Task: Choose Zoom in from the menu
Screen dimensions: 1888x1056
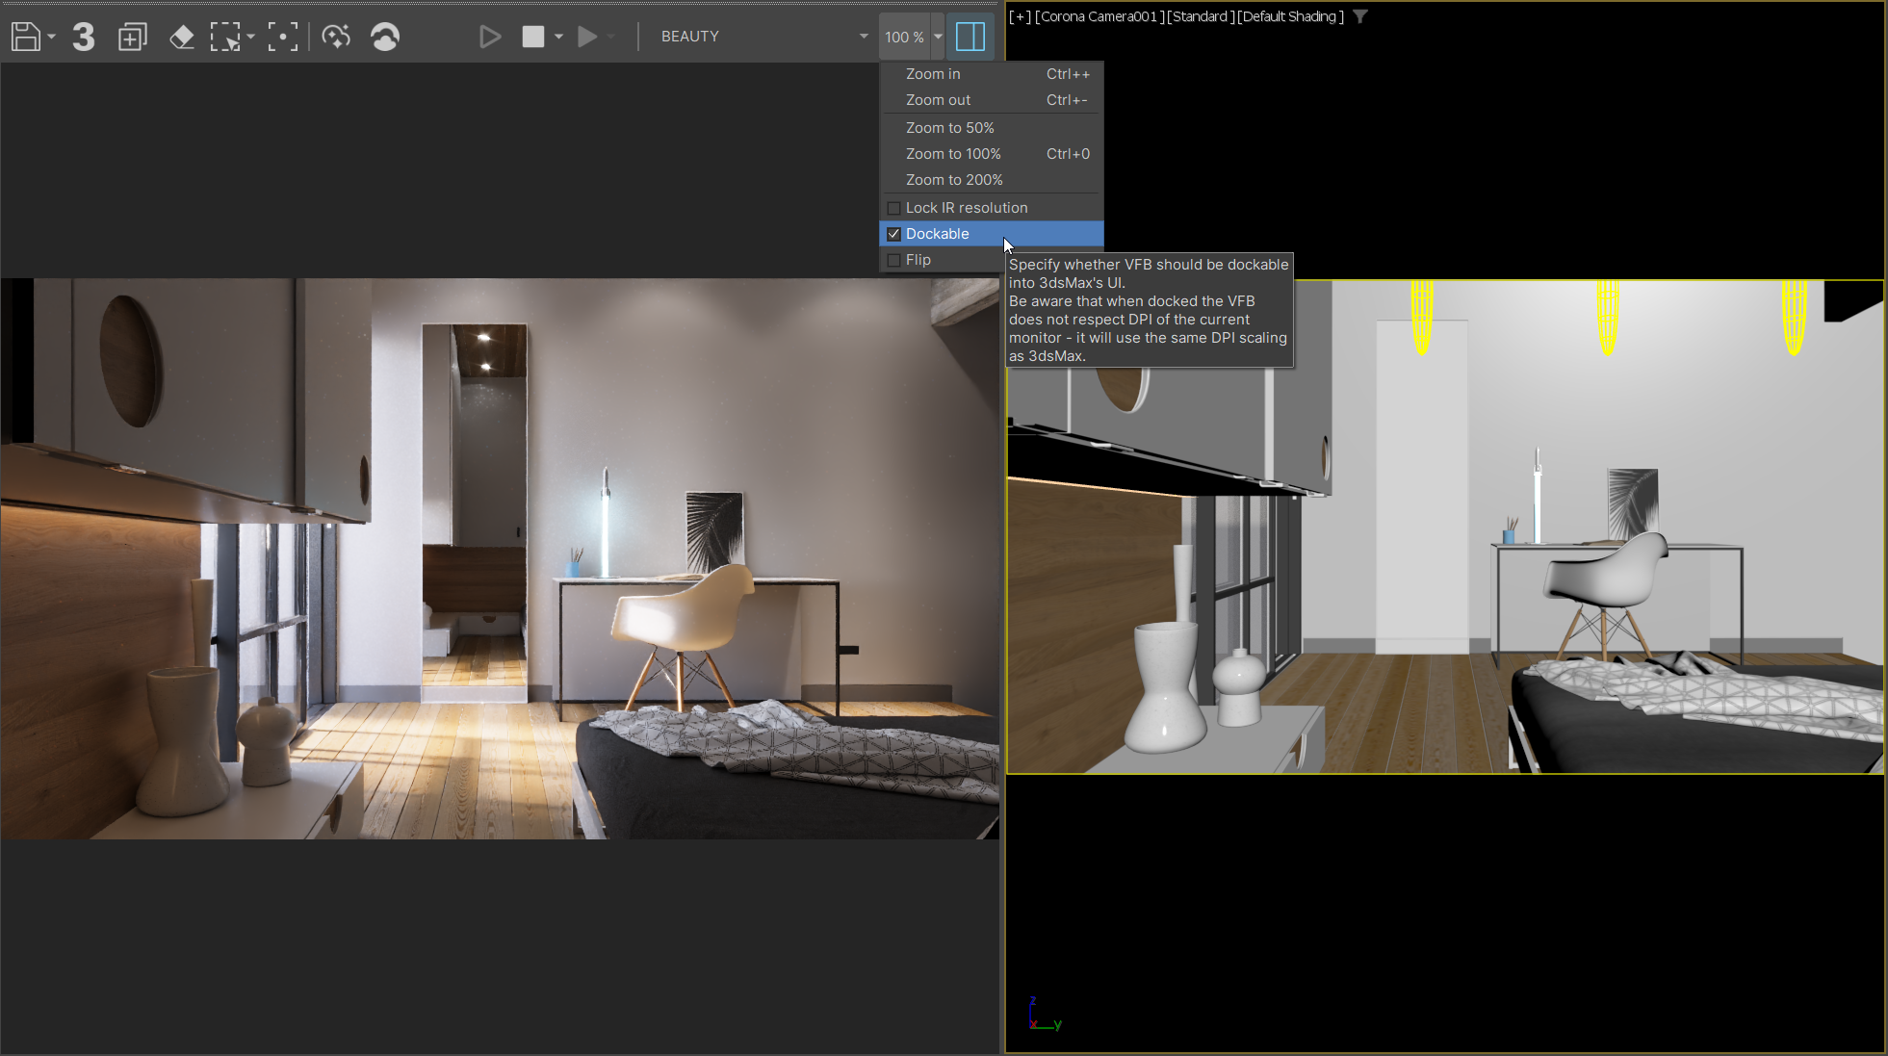Action: 992,74
